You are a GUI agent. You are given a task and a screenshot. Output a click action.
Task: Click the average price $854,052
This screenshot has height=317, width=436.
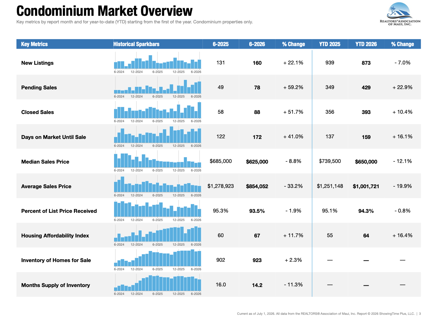(257, 186)
